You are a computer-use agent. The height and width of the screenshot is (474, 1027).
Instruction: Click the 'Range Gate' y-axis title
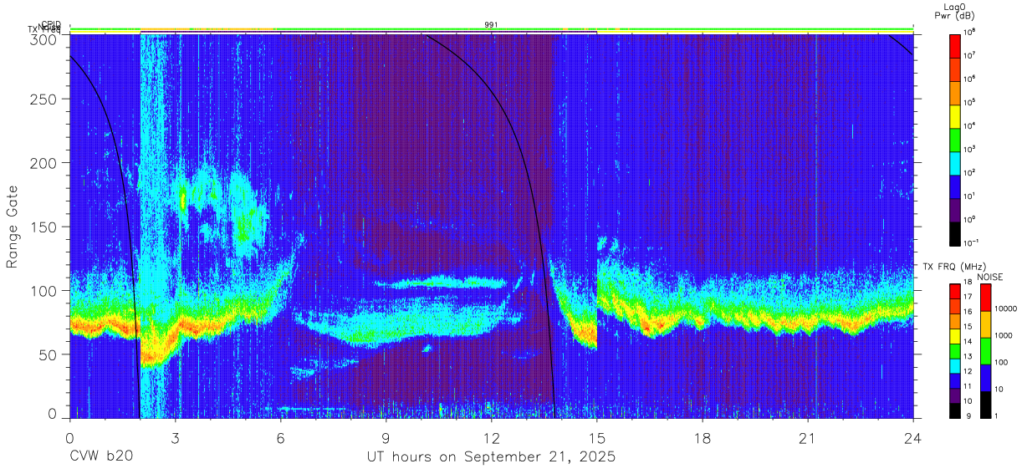click(13, 227)
